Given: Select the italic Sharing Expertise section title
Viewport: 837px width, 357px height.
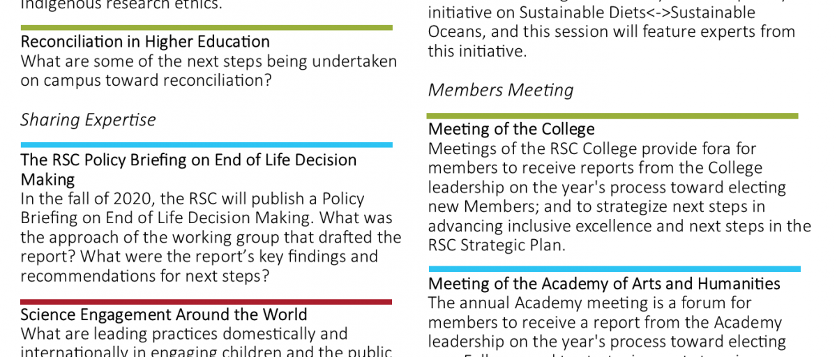Looking at the screenshot, I should tap(88, 120).
